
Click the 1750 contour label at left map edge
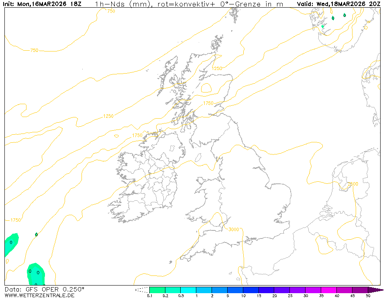(x=15, y=220)
